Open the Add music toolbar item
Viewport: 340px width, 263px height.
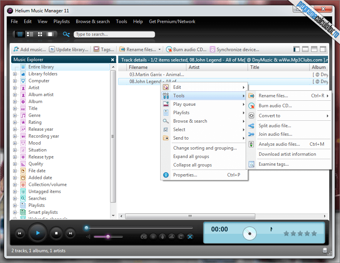[x=30, y=50]
